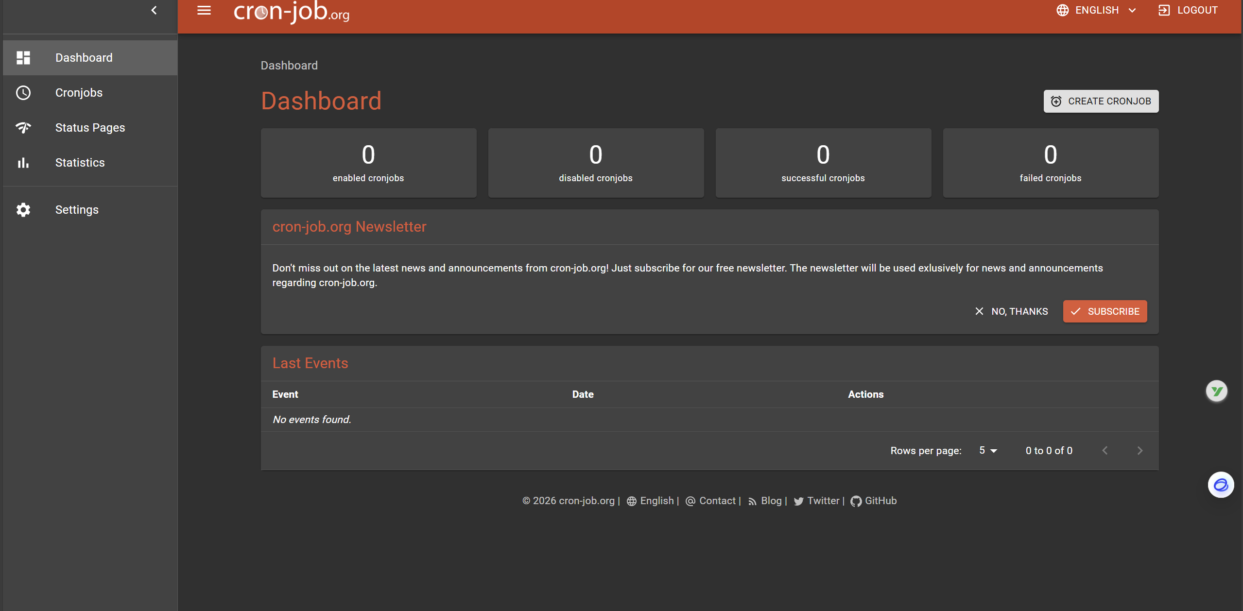Screen dimensions: 1243x611
Task: Open Dashboard in the sidebar
Action: click(x=90, y=58)
